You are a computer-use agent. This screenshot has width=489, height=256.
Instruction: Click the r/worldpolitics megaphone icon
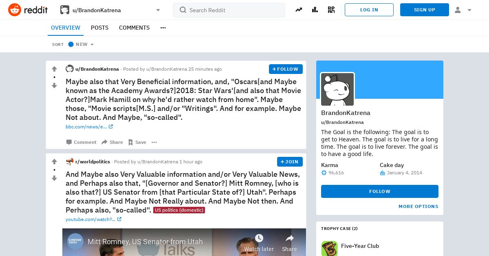pos(70,161)
